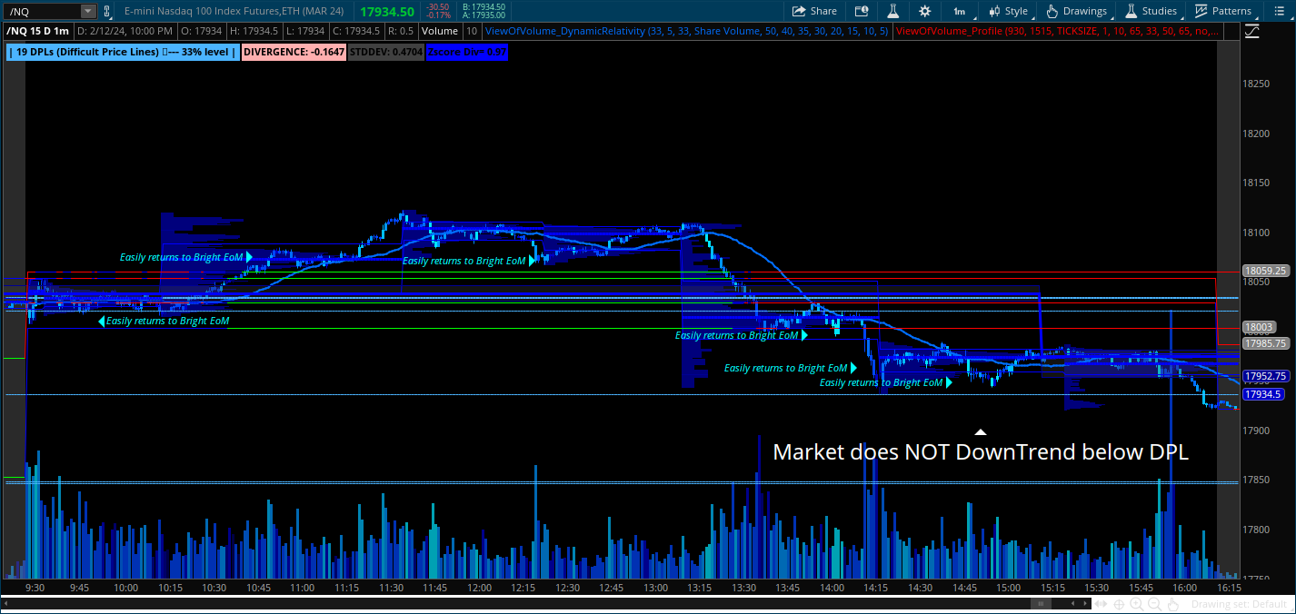Click the news/calendar icon beside Share
Image resolution: width=1296 pixels, height=614 pixels.
coord(860,11)
